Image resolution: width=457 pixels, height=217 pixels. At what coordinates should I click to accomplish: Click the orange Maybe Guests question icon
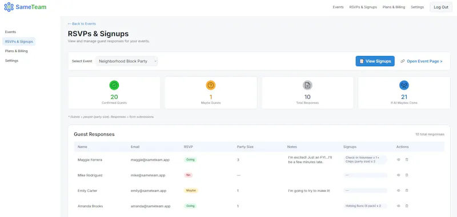[211, 85]
